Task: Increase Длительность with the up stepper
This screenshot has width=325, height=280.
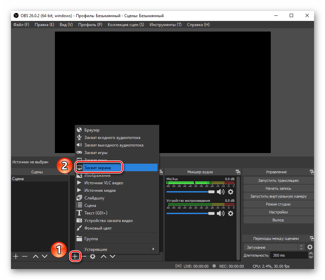Action: [311, 254]
